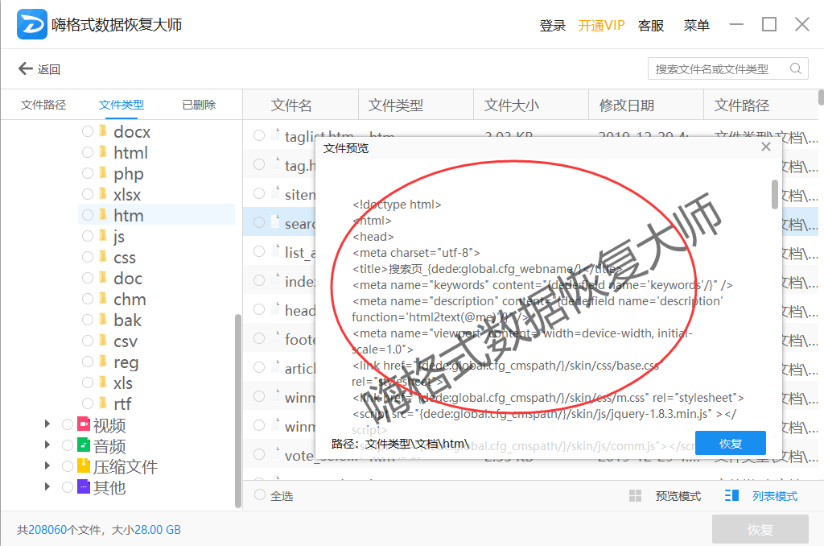
Task: Click the file type tree scrollbar
Action: point(238,411)
